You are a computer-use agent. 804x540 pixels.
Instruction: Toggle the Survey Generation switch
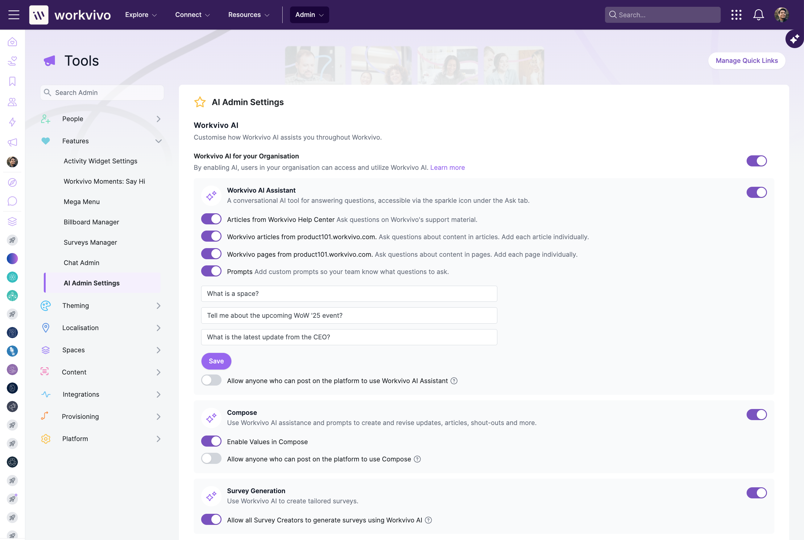[756, 493]
